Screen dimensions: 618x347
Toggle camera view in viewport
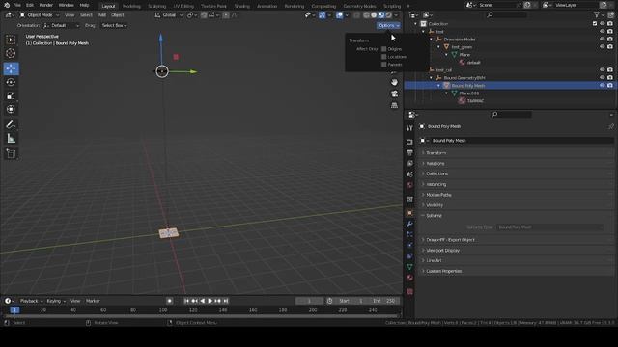(394, 93)
